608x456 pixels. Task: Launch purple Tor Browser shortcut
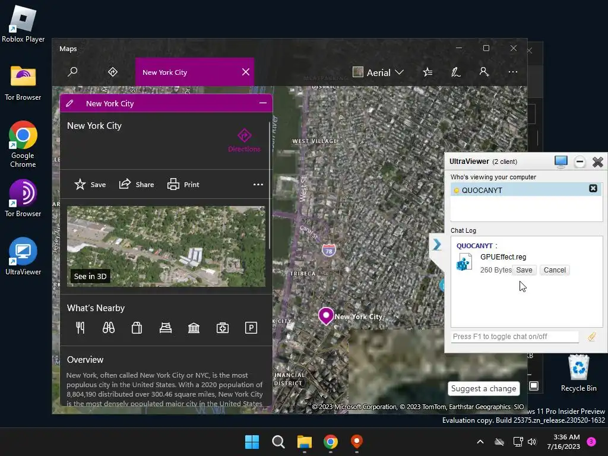23,198
